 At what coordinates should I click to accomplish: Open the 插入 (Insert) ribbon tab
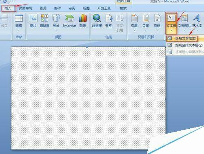(8, 9)
